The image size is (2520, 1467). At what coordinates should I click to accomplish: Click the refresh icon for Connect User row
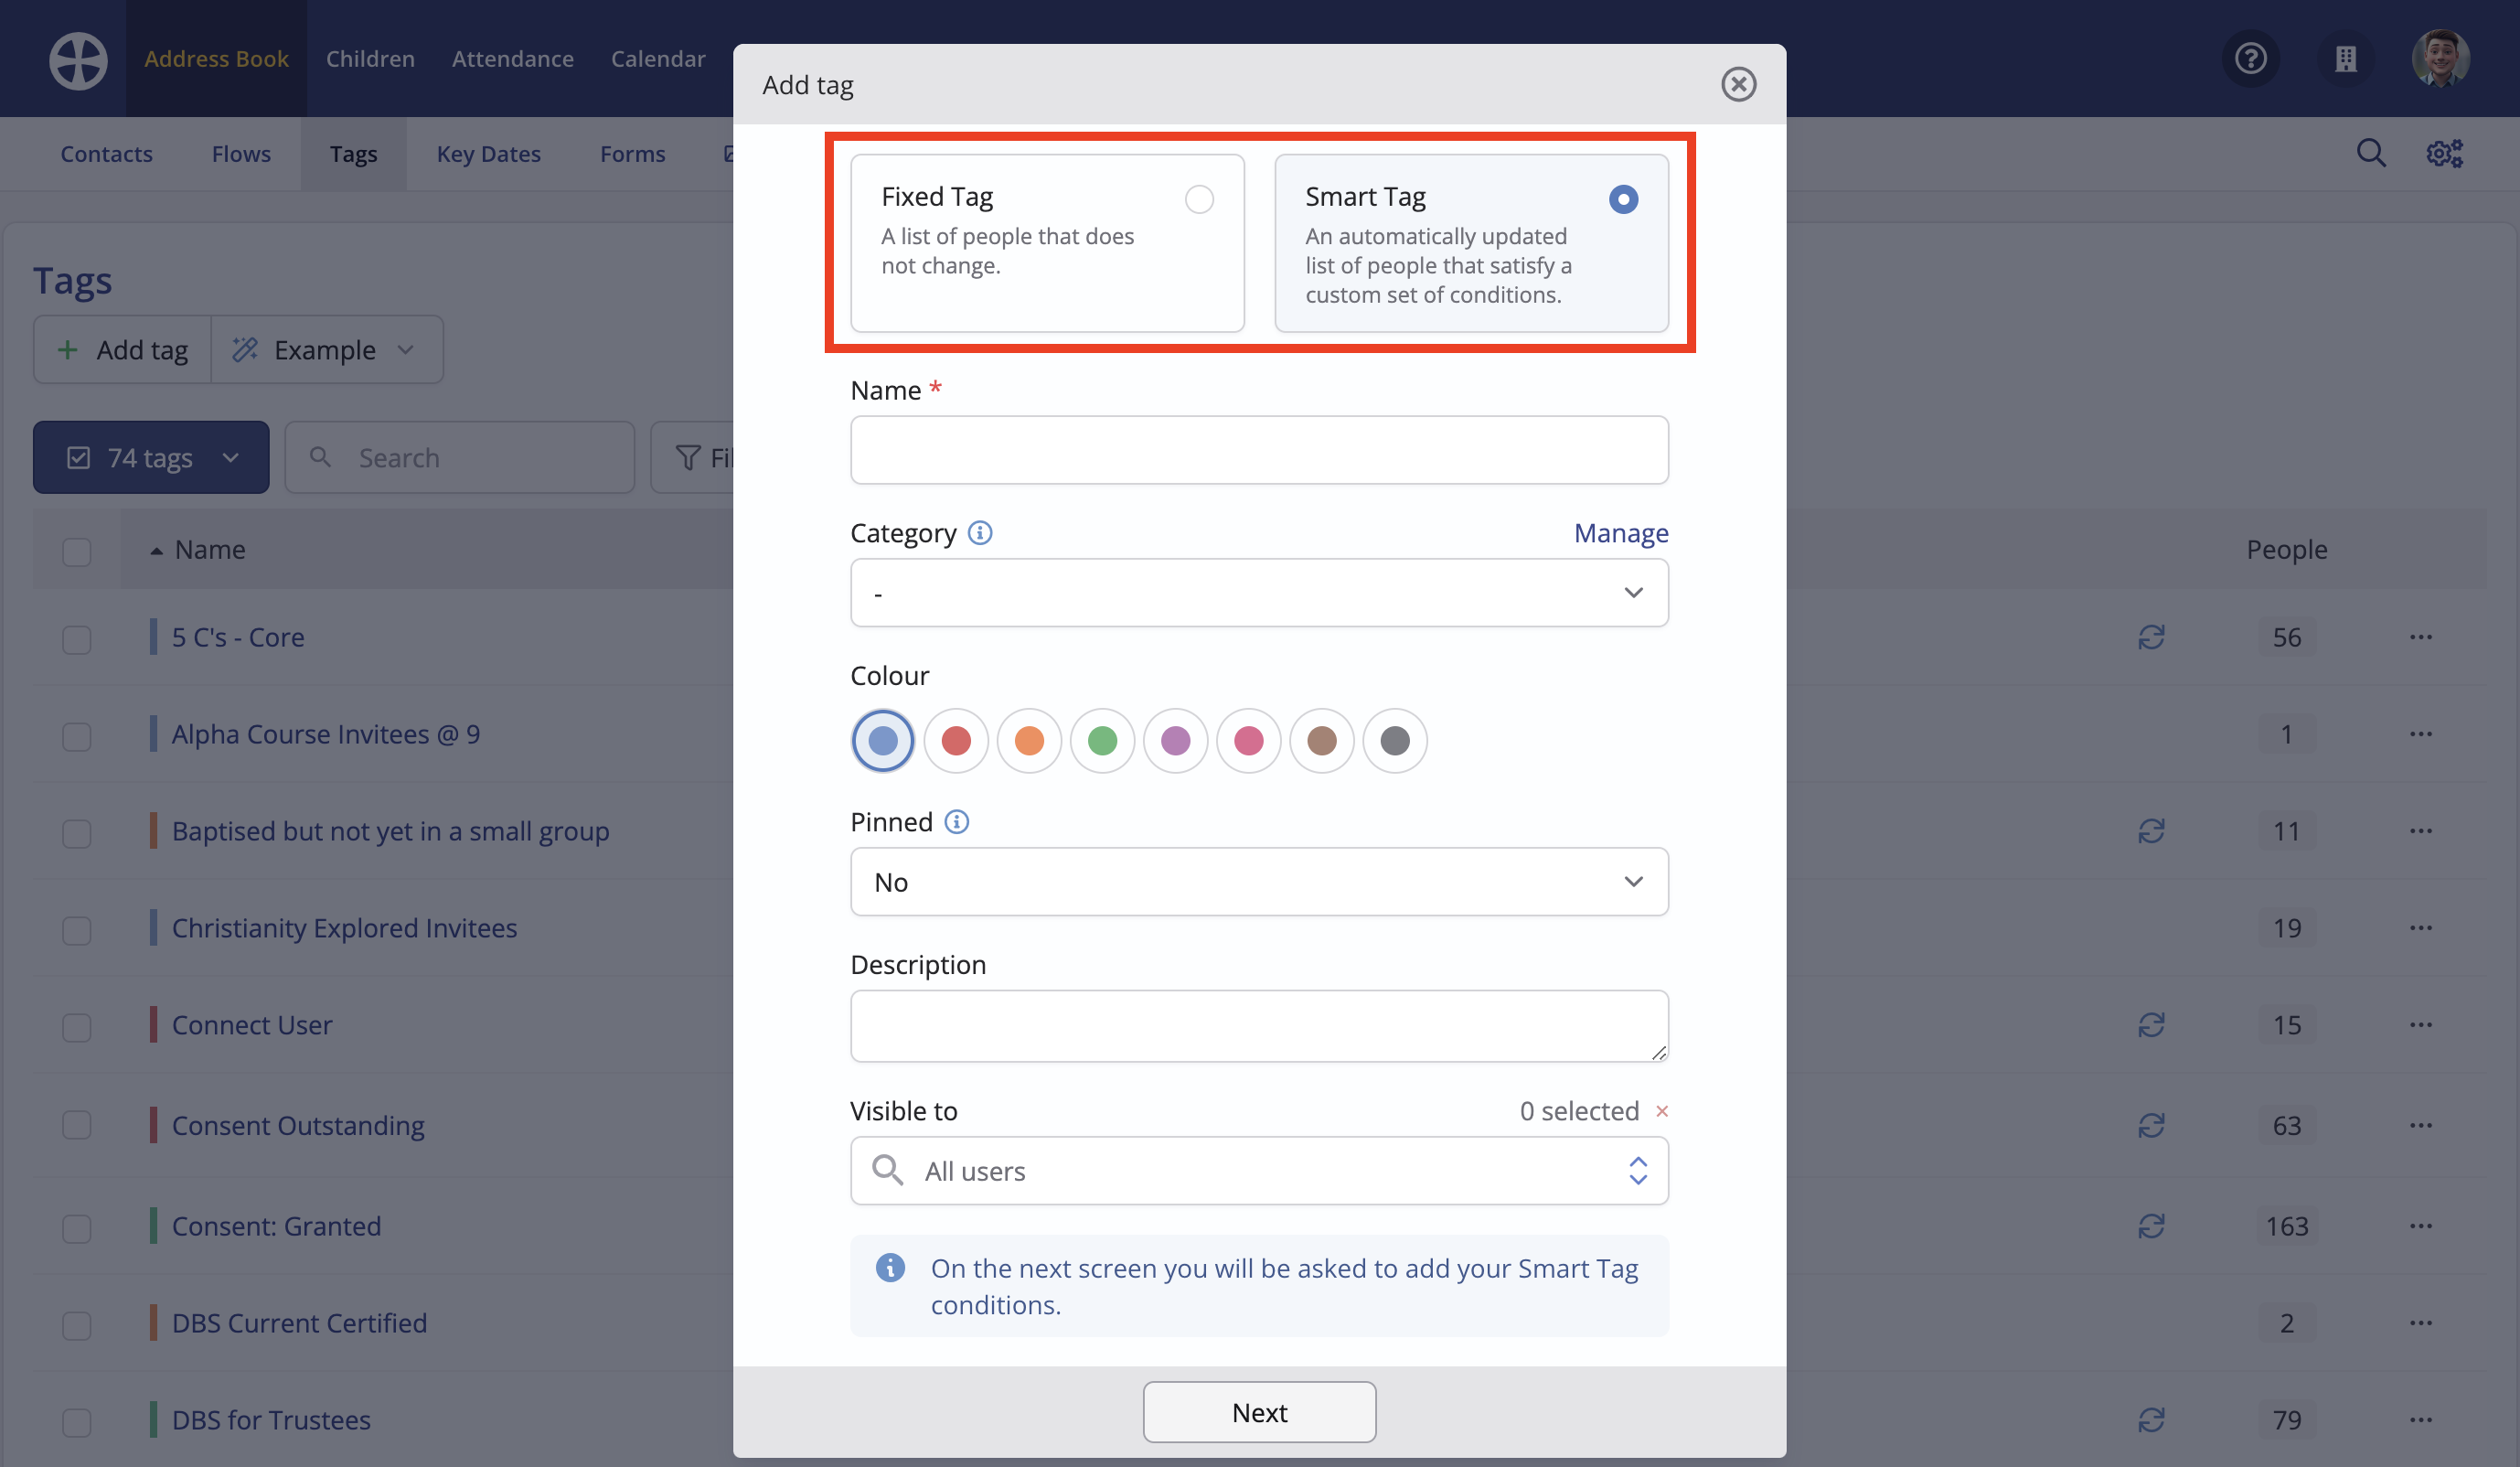click(x=2151, y=1025)
